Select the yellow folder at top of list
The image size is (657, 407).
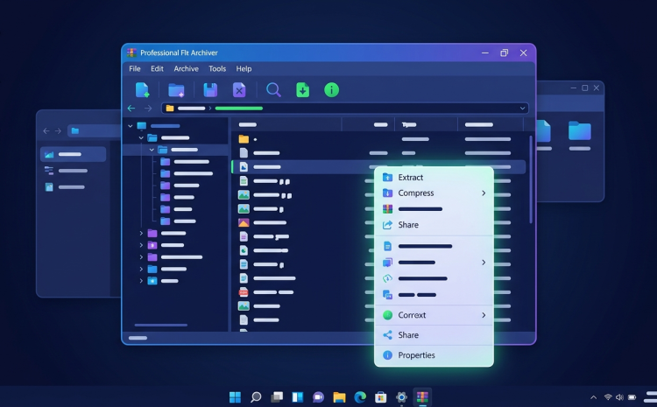click(x=244, y=139)
